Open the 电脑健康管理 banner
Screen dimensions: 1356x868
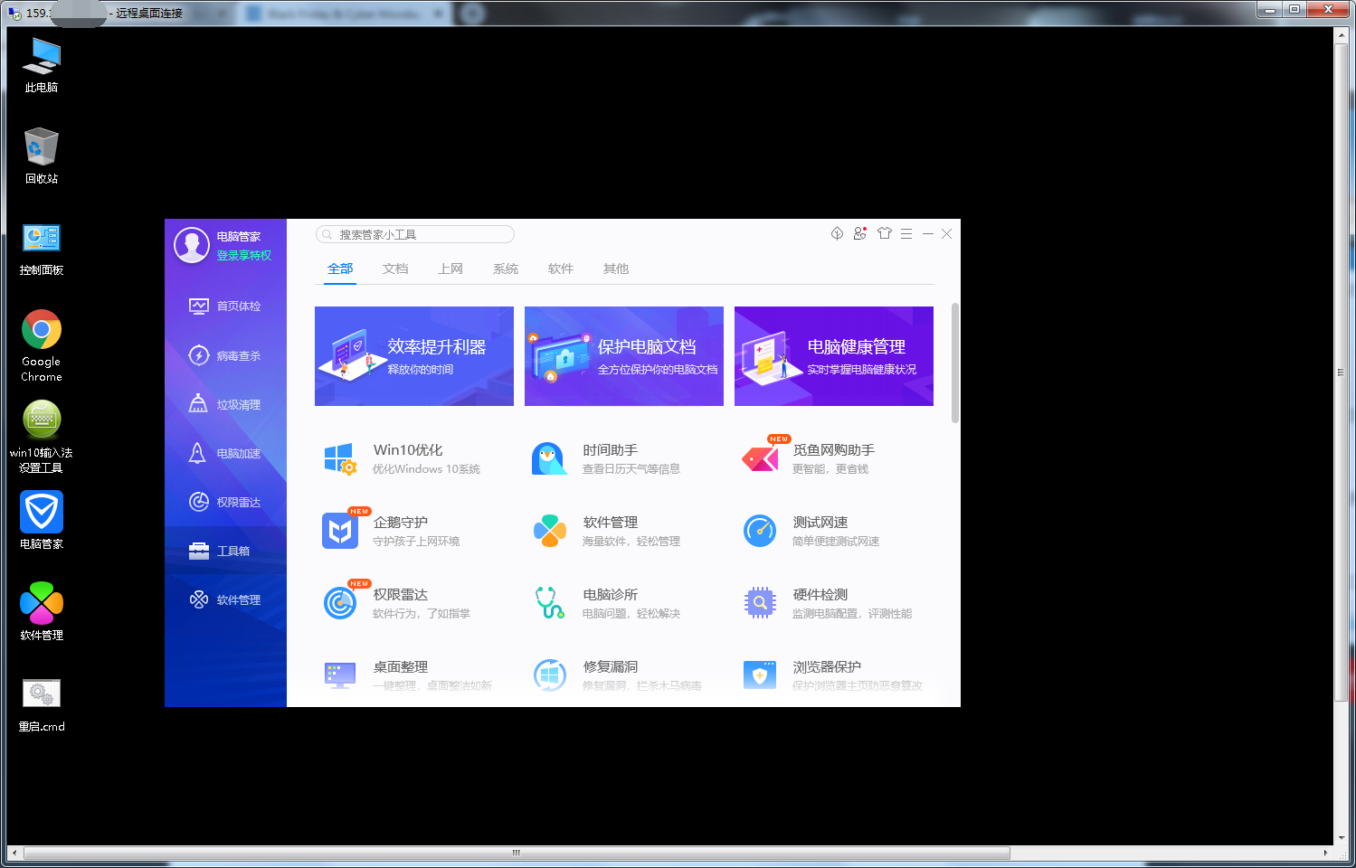[x=834, y=356]
